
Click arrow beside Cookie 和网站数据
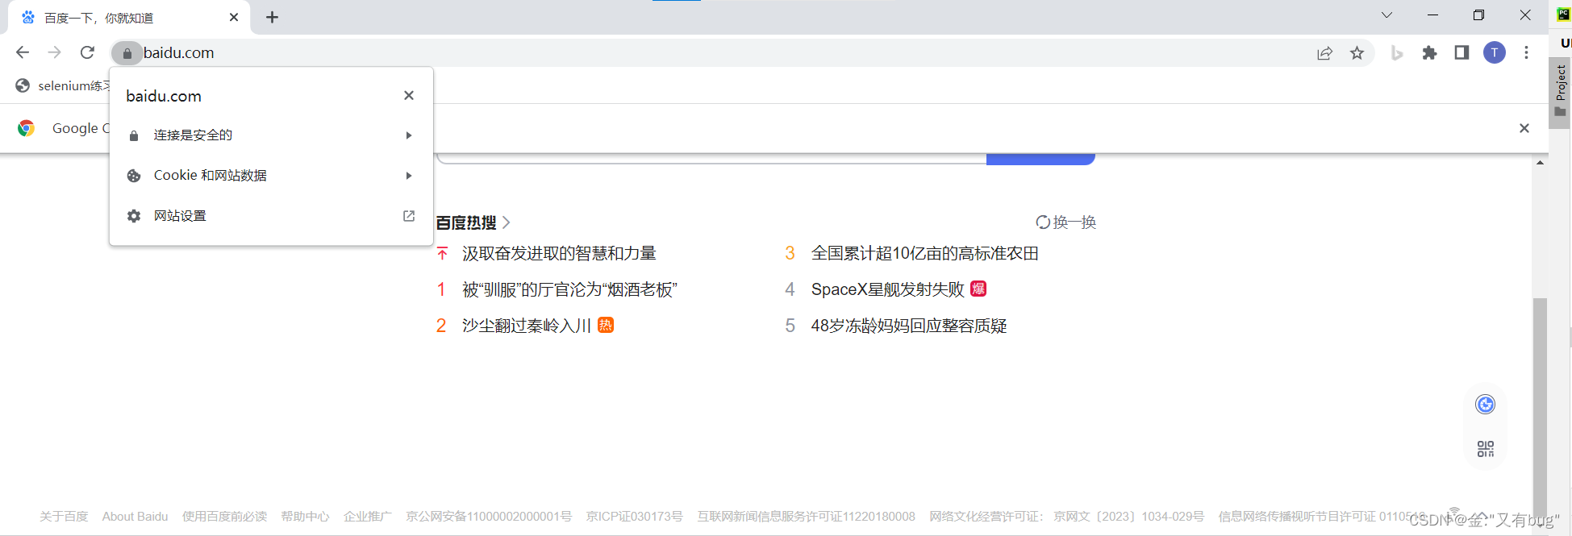click(x=409, y=176)
